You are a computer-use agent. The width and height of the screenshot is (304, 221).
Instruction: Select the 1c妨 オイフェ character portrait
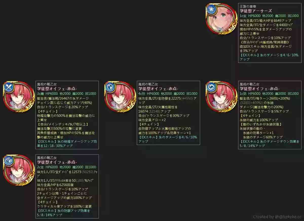click(221, 97)
